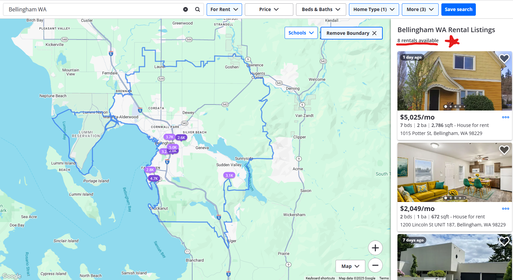The height and width of the screenshot is (280, 513).
Task: Open the For Rent dropdown
Action: pyautogui.click(x=224, y=9)
